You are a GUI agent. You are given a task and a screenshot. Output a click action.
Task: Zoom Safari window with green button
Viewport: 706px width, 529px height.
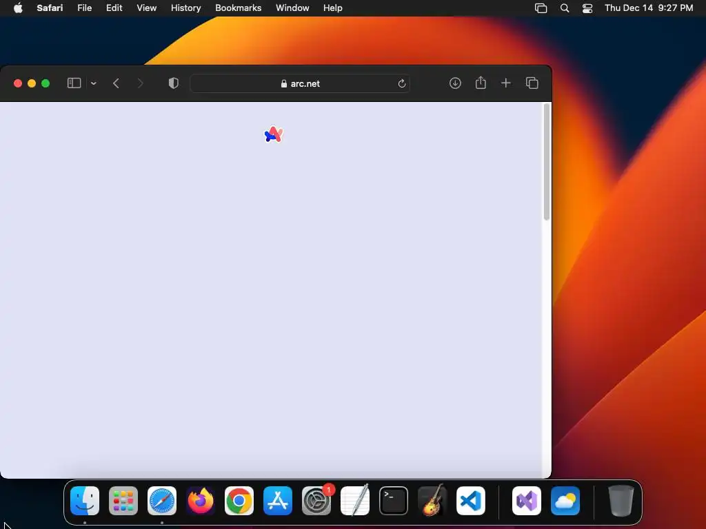pos(46,83)
